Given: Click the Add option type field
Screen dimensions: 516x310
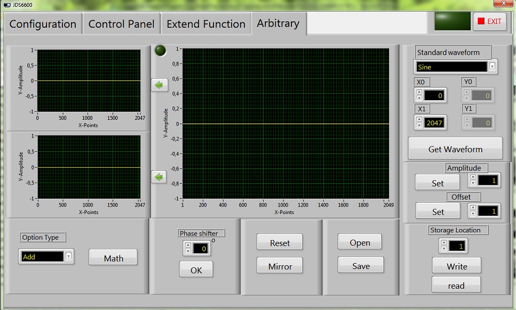Looking at the screenshot, I should point(42,257).
